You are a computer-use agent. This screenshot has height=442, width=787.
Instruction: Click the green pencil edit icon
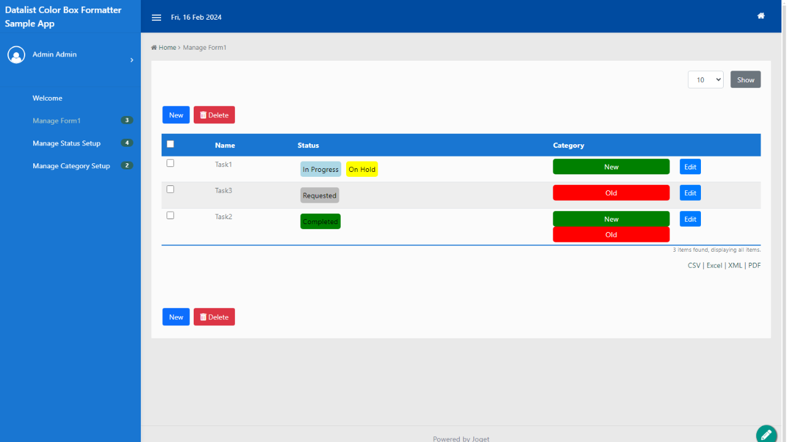[766, 434]
